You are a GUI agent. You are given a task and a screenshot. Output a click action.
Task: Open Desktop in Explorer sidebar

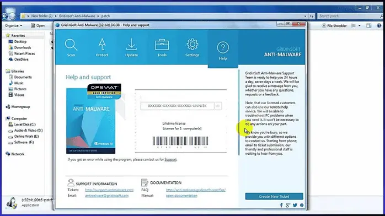pos(20,42)
